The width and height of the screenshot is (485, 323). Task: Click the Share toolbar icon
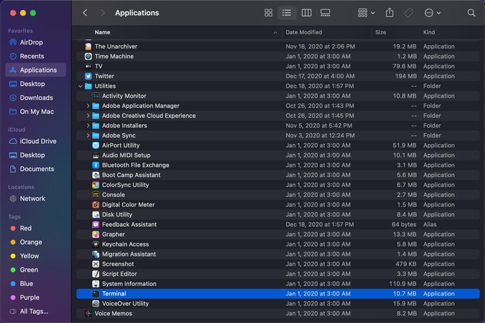point(389,13)
